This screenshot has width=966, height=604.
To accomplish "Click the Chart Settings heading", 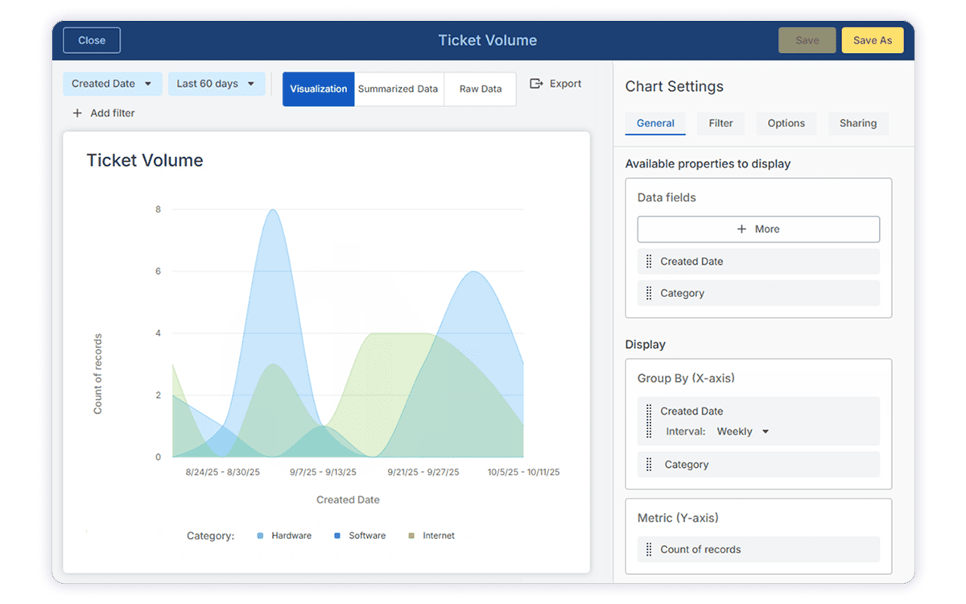I will [x=675, y=87].
